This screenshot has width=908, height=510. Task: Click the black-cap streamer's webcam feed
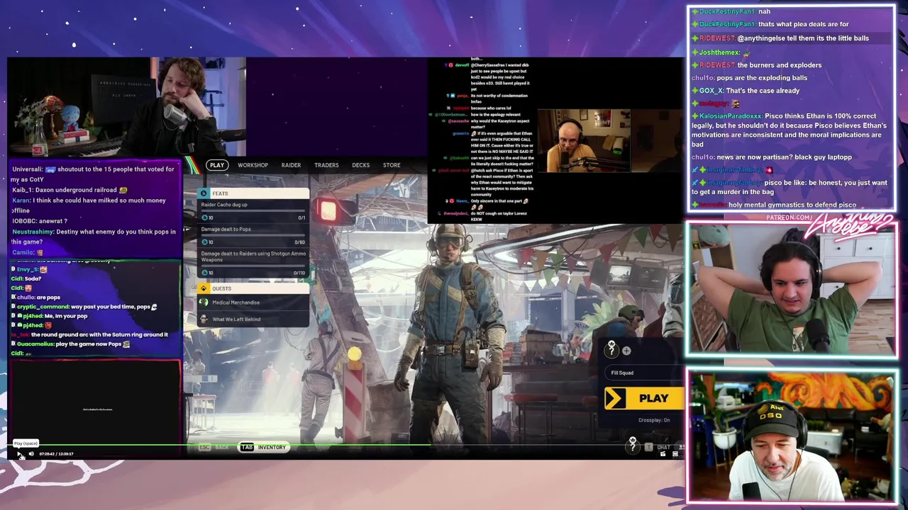[x=791, y=436]
